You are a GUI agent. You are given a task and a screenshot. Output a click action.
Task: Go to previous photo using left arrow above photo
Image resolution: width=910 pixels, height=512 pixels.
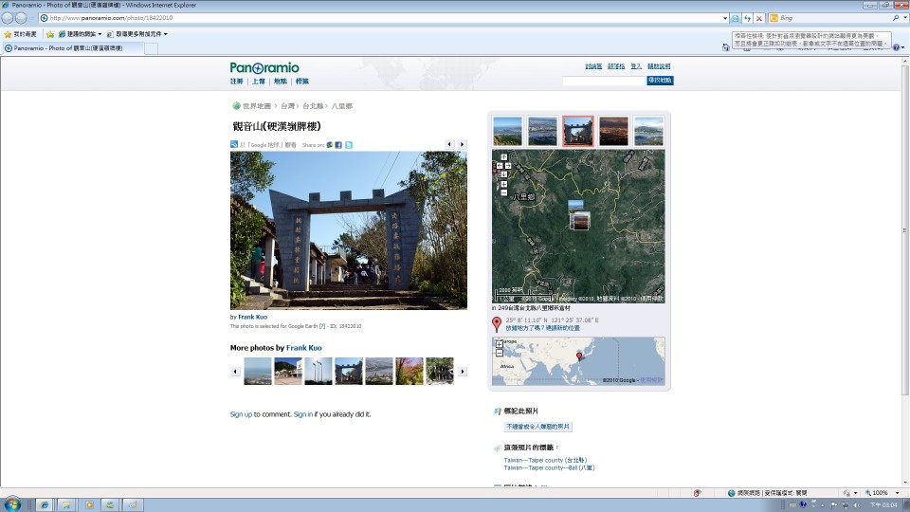tap(450, 144)
